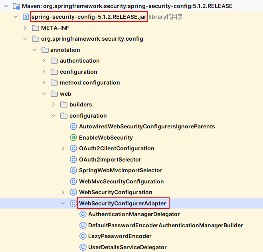Click the org.springframework.security.config folder icon
263x252 pixels.
click(x=36, y=39)
